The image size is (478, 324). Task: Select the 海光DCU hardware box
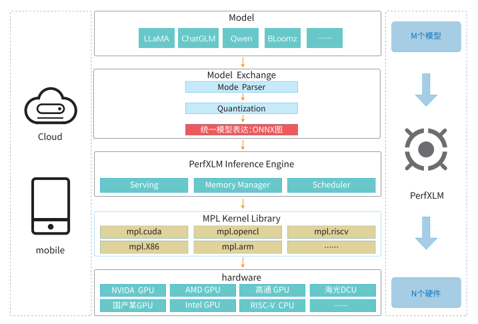pos(343,291)
